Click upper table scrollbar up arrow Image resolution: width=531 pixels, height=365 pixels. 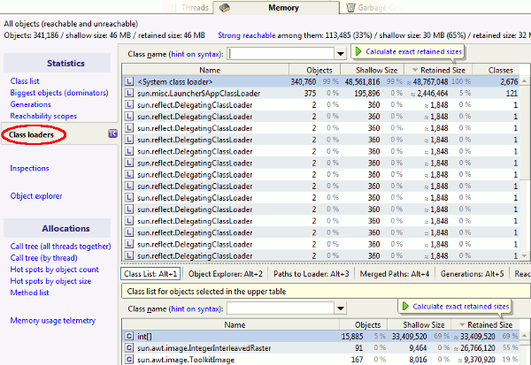pyautogui.click(x=525, y=81)
